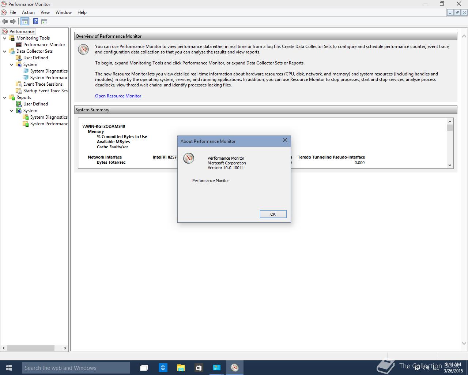The width and height of the screenshot is (468, 375).
Task: Click the Performance Monitor taskbar button
Action: click(235, 368)
